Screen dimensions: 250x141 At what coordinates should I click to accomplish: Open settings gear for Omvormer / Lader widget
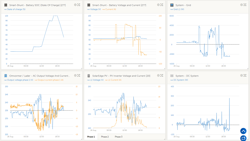[x=75, y=75]
